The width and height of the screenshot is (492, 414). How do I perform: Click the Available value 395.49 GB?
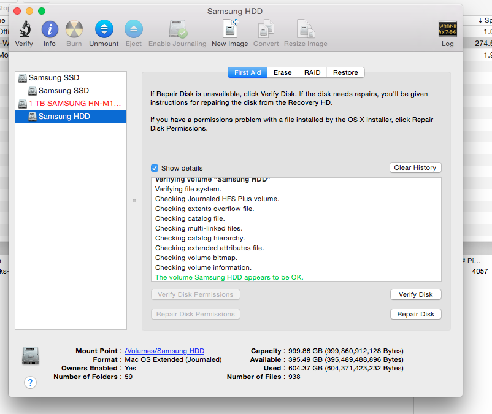[346, 359]
